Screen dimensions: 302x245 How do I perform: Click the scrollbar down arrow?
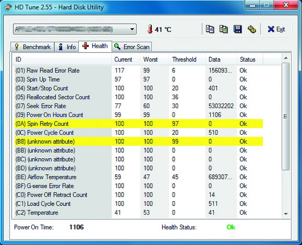tap(286, 213)
